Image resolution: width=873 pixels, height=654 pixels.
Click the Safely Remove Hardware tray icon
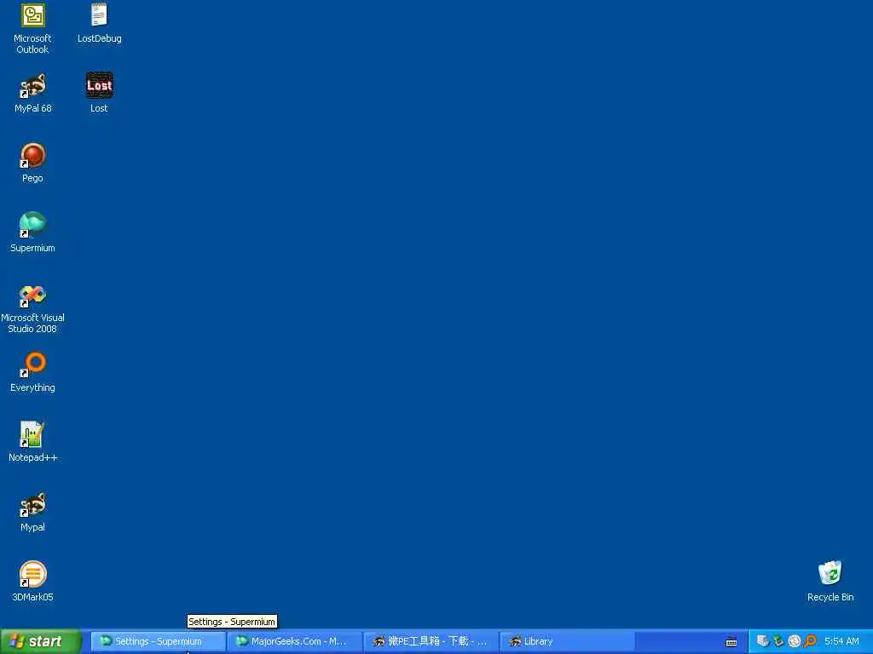778,641
